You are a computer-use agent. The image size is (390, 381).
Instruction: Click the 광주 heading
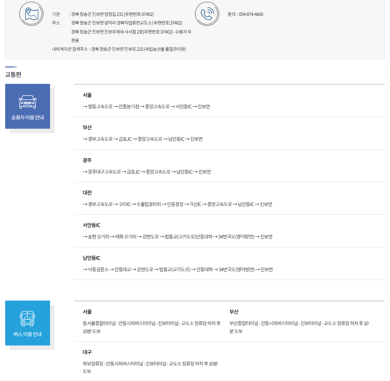tap(87, 160)
